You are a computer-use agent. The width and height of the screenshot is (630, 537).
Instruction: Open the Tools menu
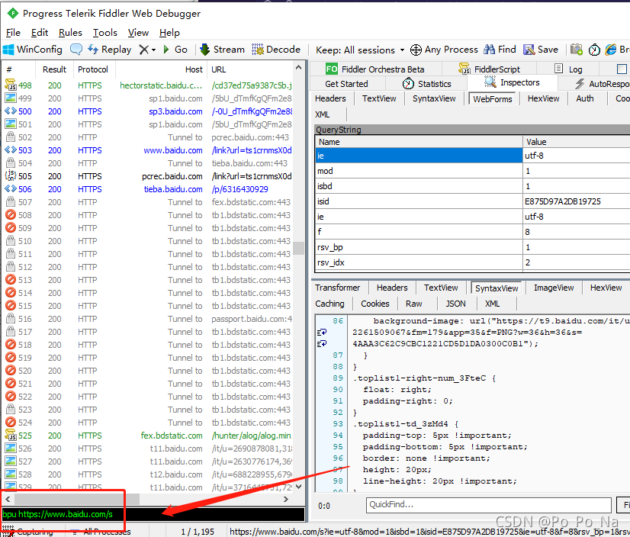click(x=104, y=33)
